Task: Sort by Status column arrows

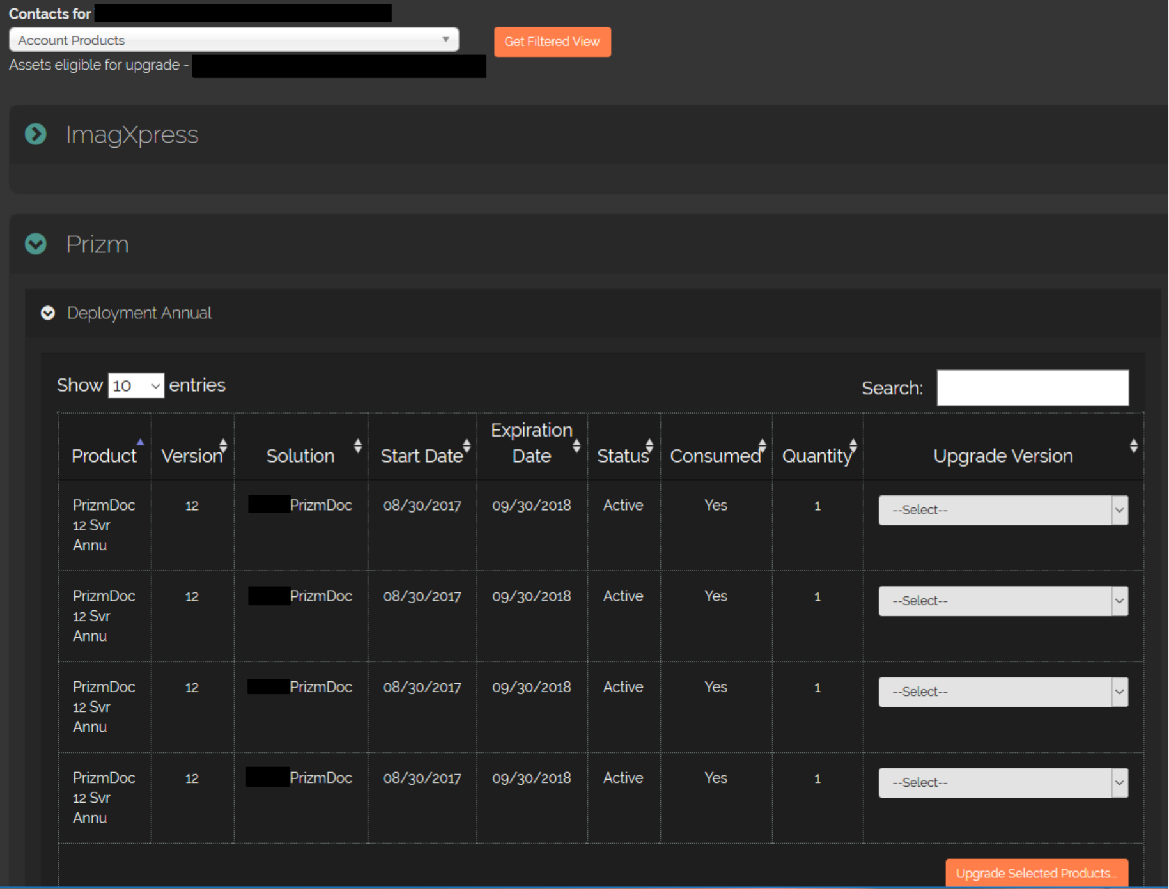Action: click(x=649, y=445)
